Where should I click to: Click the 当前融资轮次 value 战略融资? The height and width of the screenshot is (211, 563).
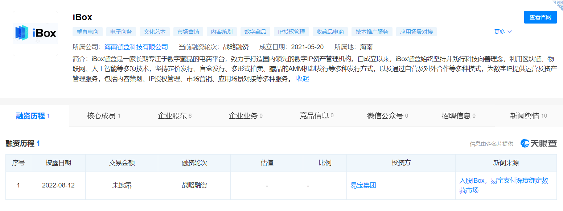236,47
